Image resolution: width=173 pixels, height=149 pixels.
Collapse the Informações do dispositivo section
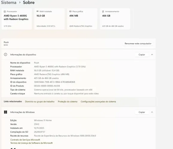152,55
